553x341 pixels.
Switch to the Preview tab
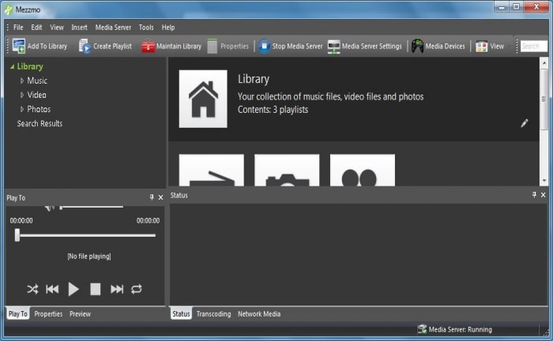click(x=80, y=314)
